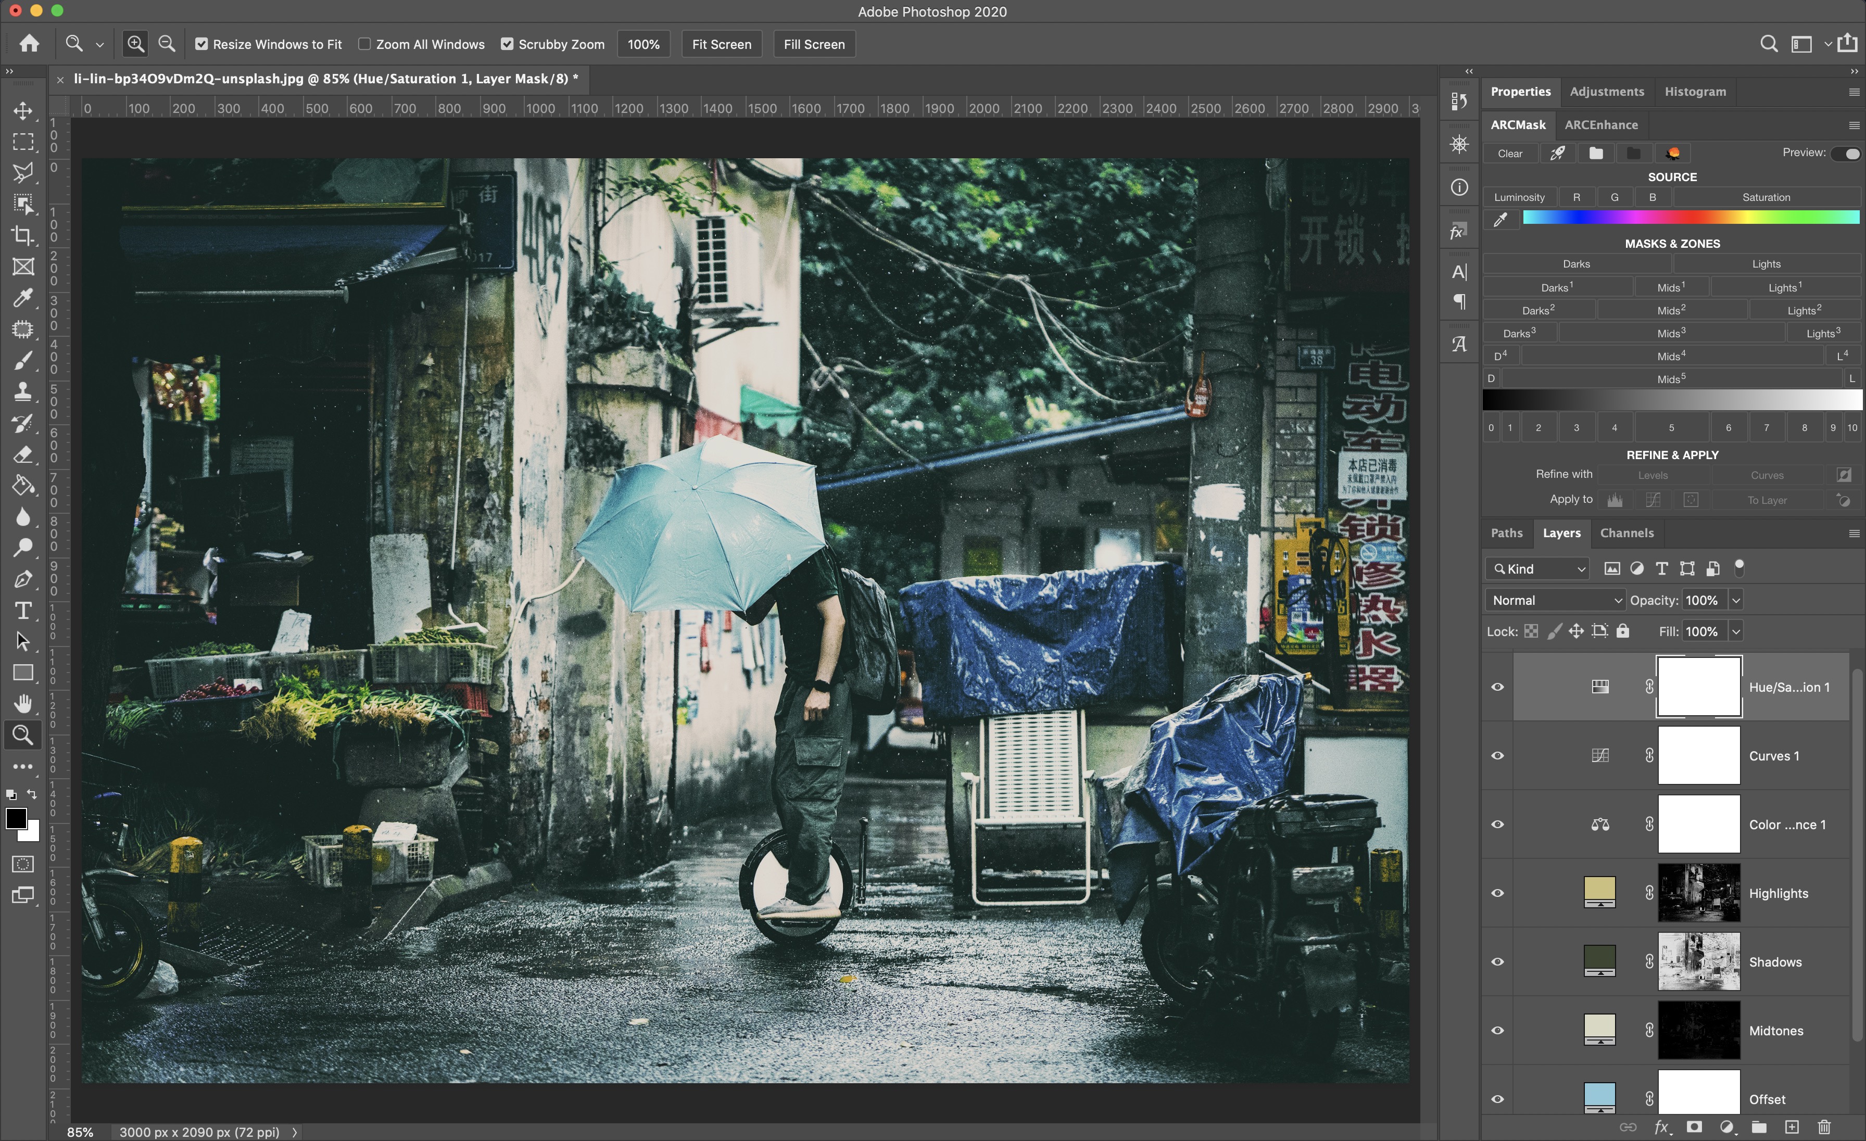
Task: Click the ARCMask Clear button
Action: 1509,154
